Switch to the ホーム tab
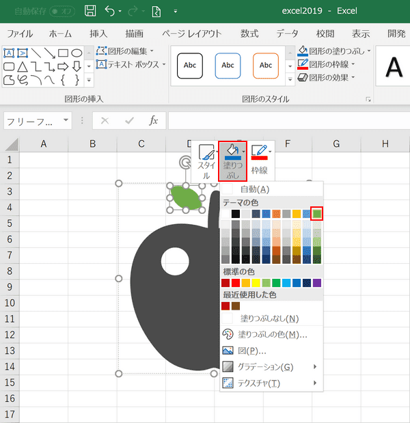Image resolution: width=410 pixels, height=423 pixels. point(60,33)
